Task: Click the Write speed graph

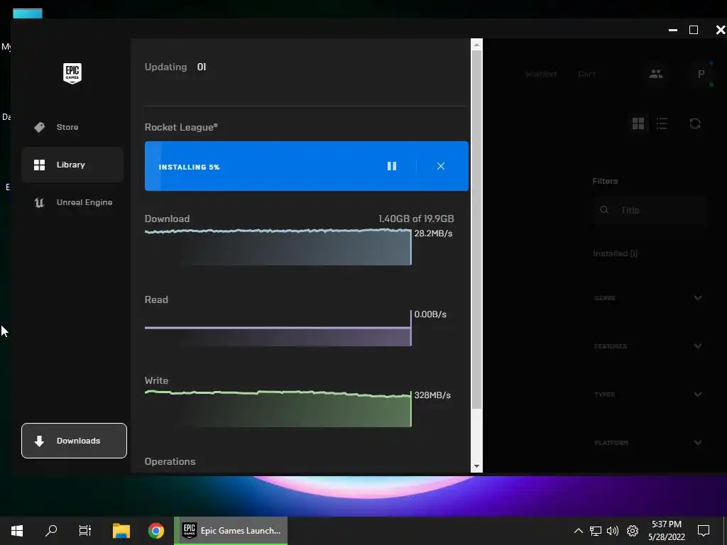Action: [x=278, y=409]
